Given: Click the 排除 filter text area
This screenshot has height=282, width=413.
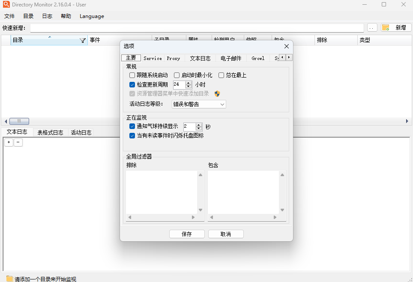Looking at the screenshot, I should coord(162,192).
